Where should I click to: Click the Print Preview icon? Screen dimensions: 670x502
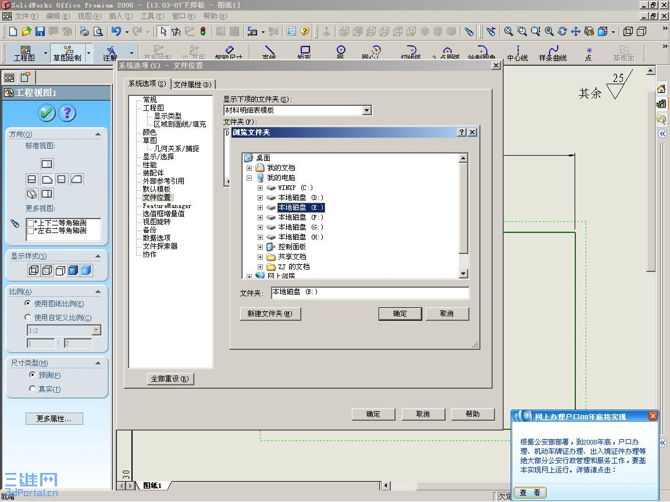point(98,31)
